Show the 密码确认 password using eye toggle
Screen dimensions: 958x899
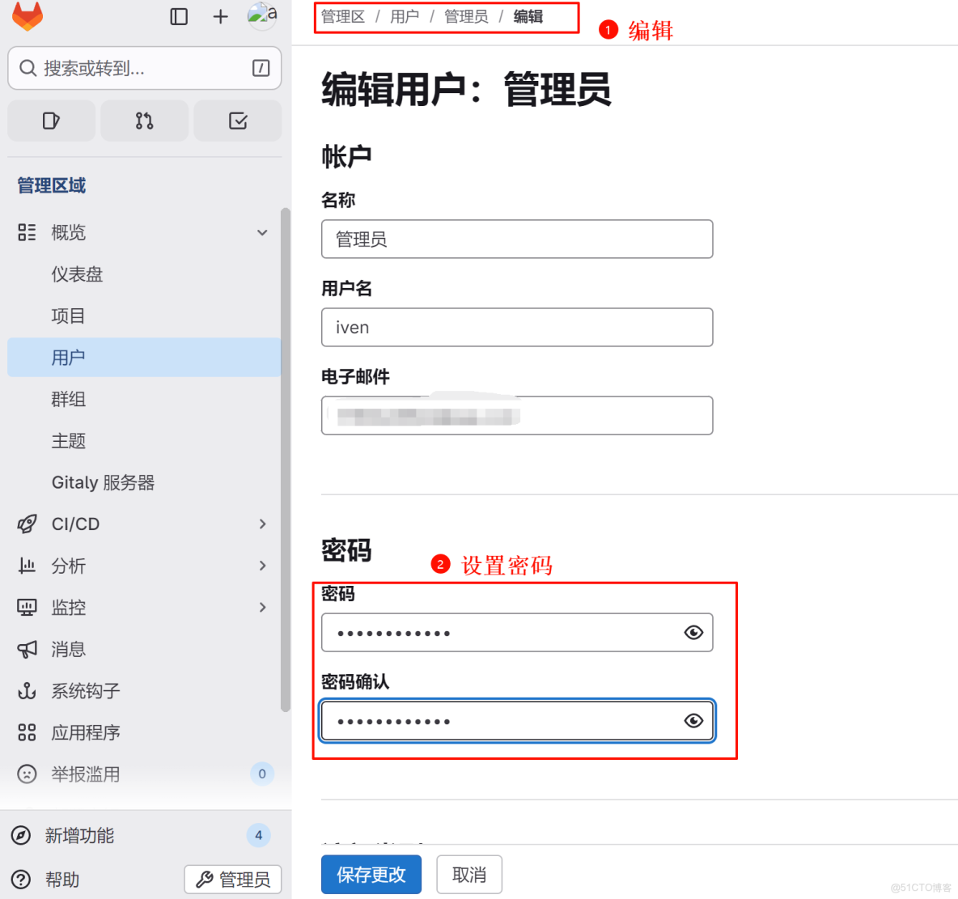point(693,720)
